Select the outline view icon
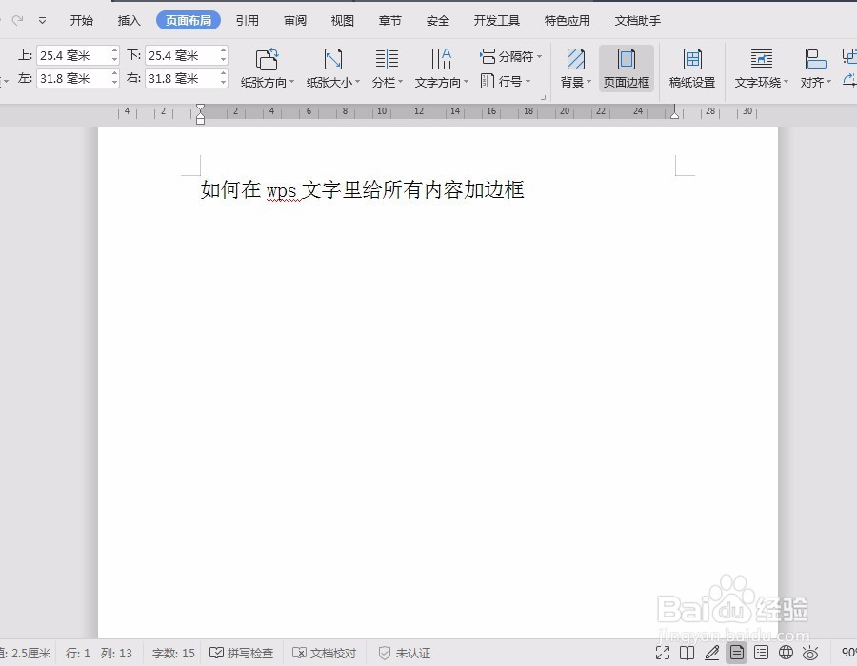This screenshot has width=857, height=666. point(762,653)
